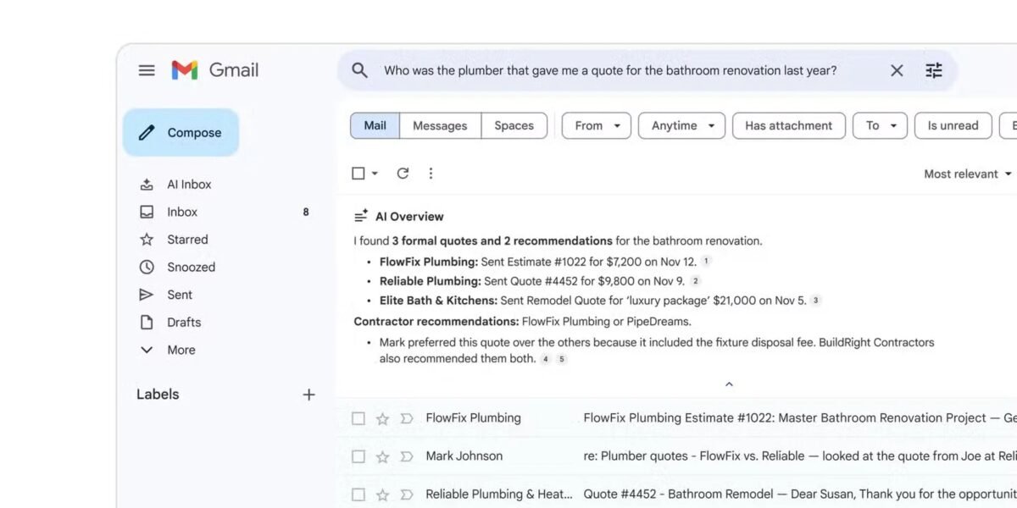Star the Reliable Plumbing & Heat email
The image size is (1017, 508).
click(x=382, y=494)
